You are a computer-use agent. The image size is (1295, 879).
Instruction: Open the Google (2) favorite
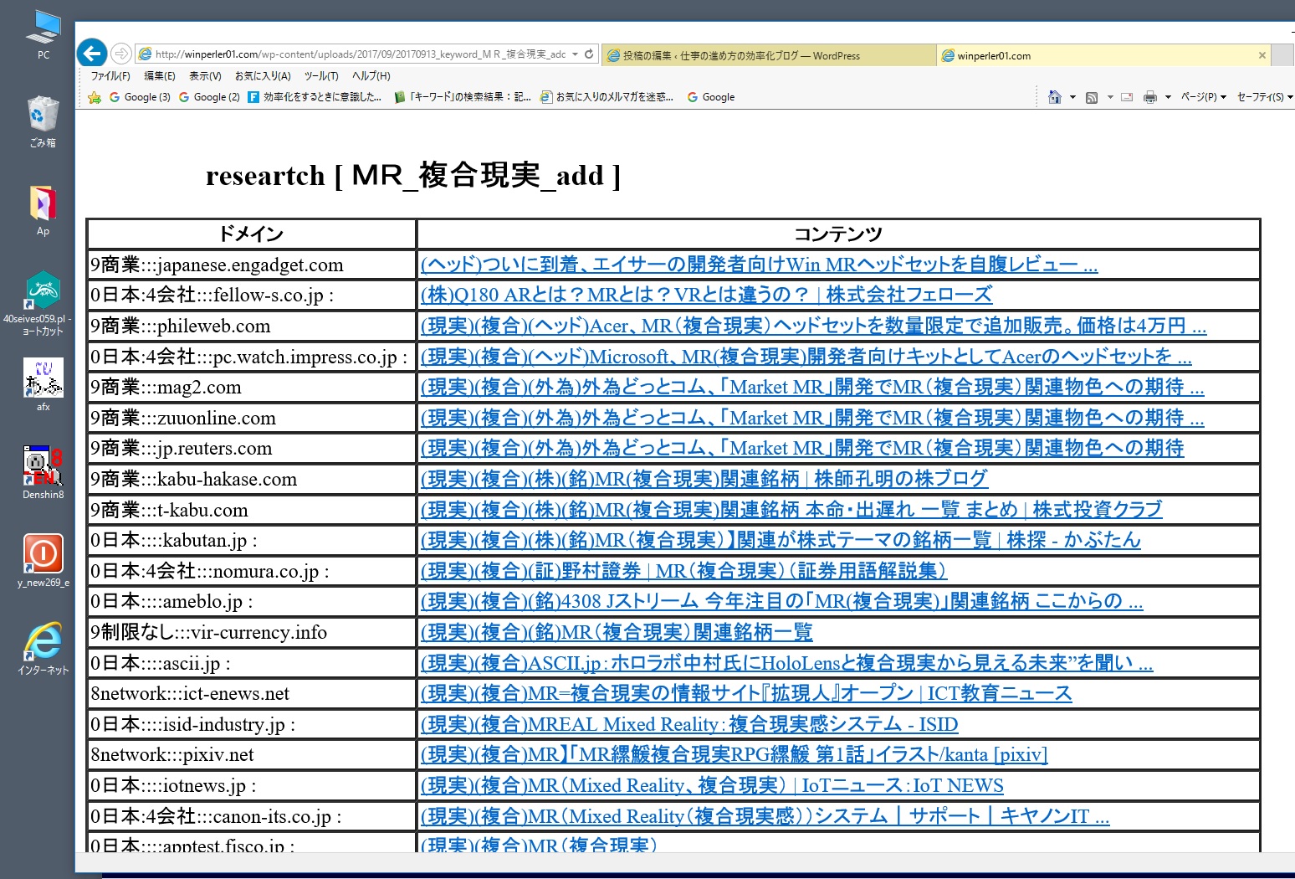(x=209, y=97)
